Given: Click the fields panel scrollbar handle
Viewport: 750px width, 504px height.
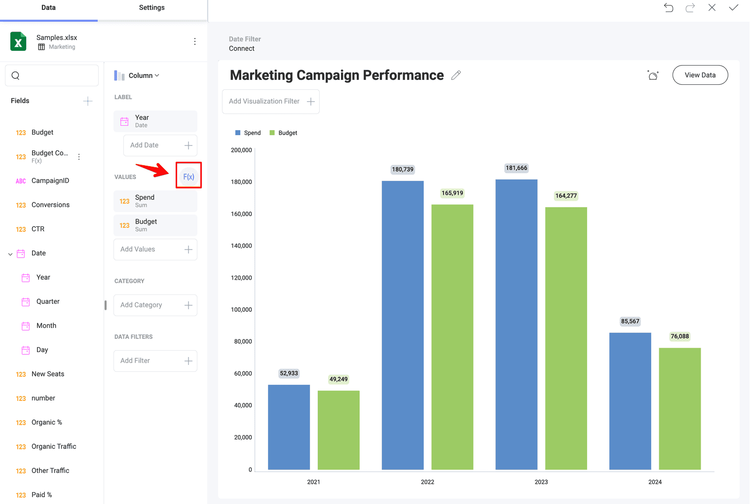Looking at the screenshot, I should (106, 305).
